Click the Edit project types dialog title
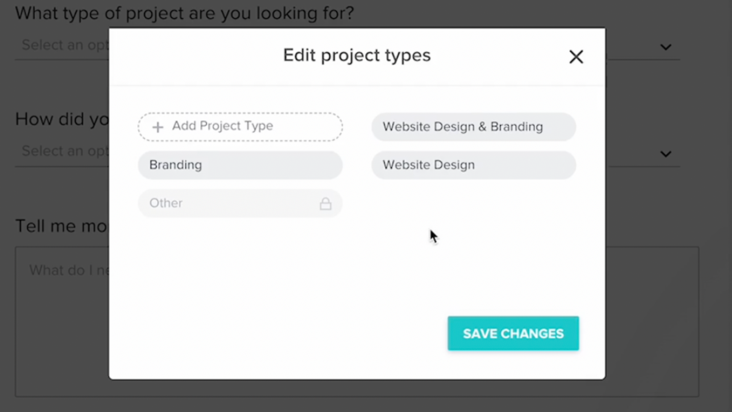Viewport: 732px width, 412px height. pos(356,55)
